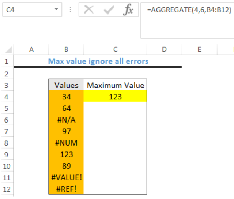This screenshot has height=199, width=234.
Task: Click the formula bar resize dots handle
Action: click(70, 10)
